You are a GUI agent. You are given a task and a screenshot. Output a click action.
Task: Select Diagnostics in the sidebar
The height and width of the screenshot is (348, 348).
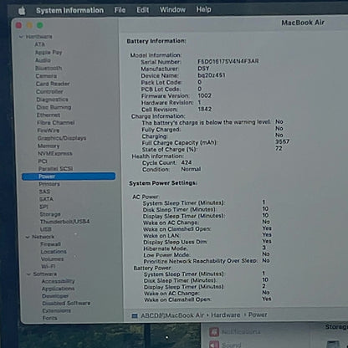[x=52, y=100]
